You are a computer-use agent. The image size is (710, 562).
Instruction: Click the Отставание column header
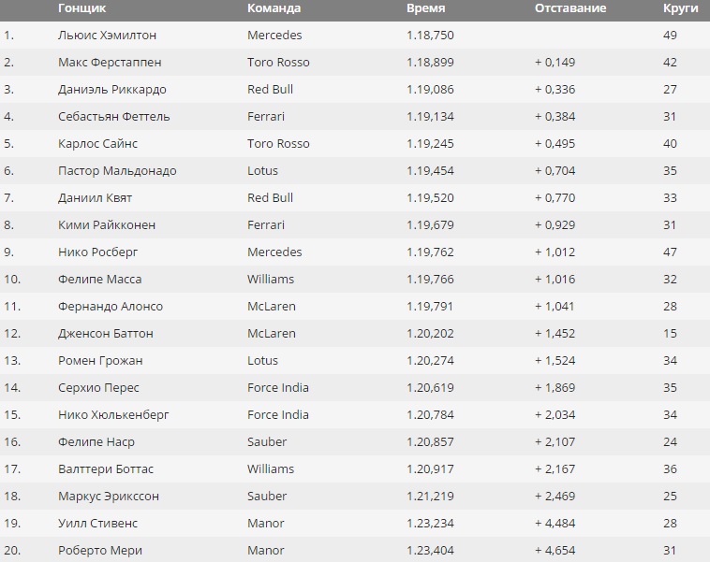pyautogui.click(x=570, y=8)
